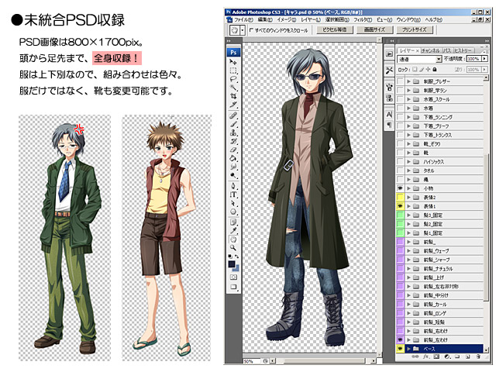This screenshot has width=496, height=372.
Task: Select the Eraser tool
Action: click(x=233, y=150)
